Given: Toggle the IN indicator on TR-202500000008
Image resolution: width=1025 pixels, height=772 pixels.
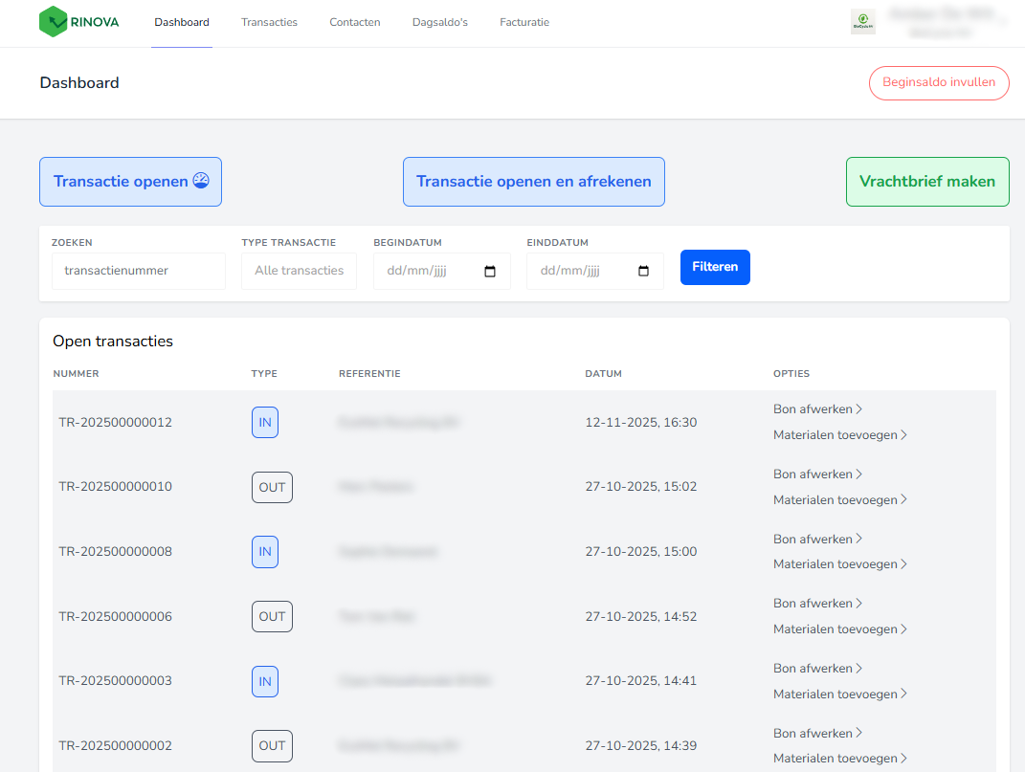Looking at the screenshot, I should (x=265, y=551).
